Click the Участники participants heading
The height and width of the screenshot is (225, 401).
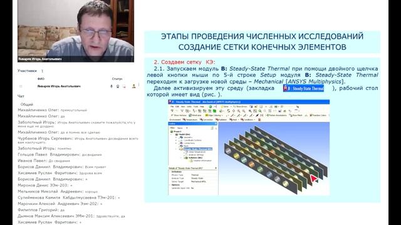(x=27, y=71)
